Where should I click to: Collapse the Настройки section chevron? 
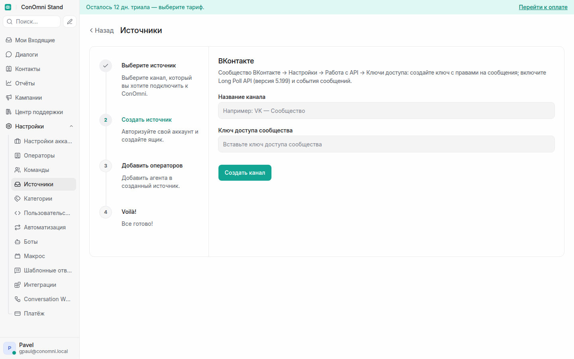[71, 126]
